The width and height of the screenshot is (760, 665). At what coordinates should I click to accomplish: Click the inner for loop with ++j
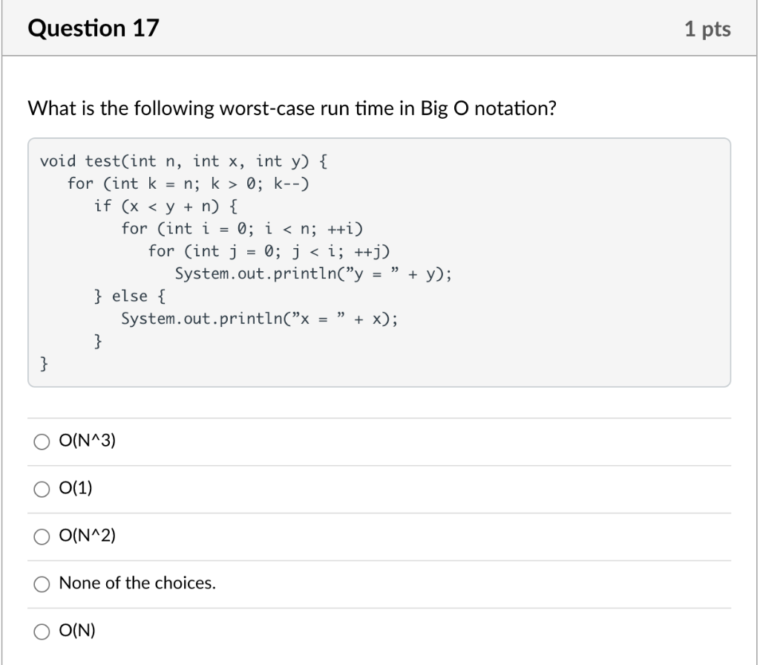click(x=269, y=251)
